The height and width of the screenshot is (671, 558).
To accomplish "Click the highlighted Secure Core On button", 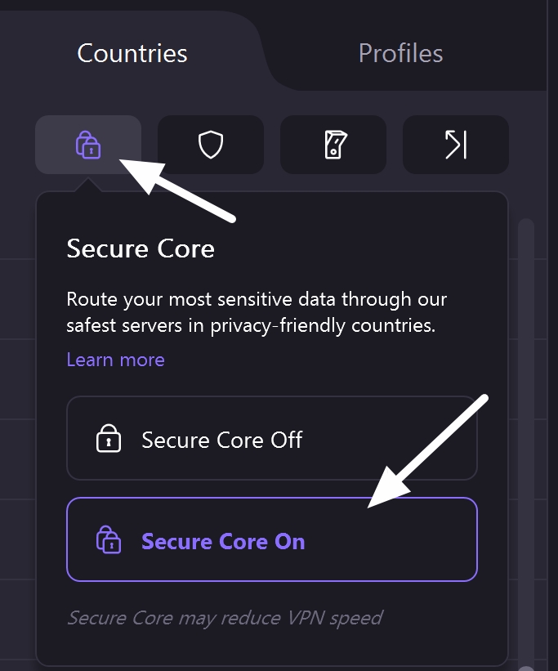I will click(x=272, y=540).
